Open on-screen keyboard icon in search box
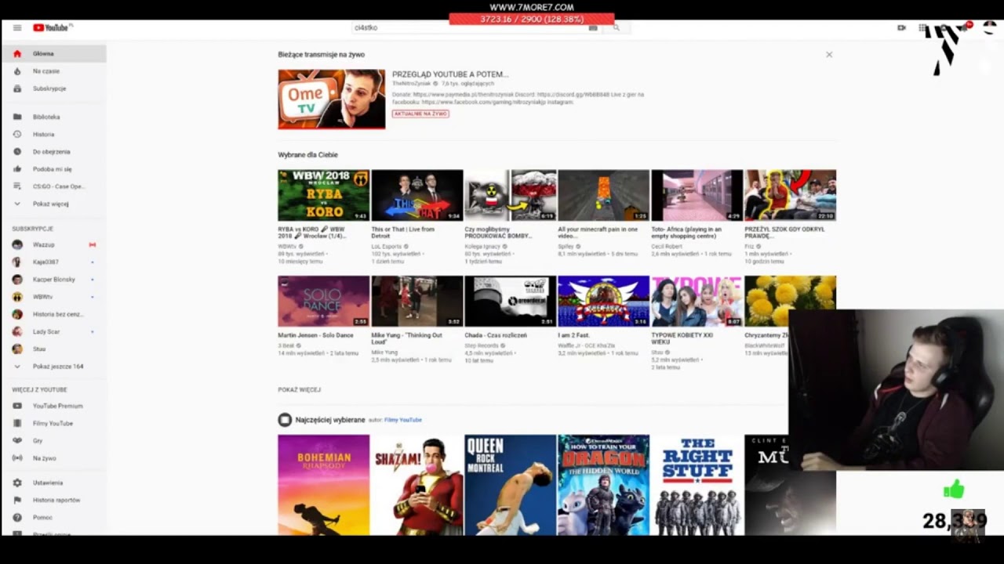The image size is (1004, 564). (593, 27)
